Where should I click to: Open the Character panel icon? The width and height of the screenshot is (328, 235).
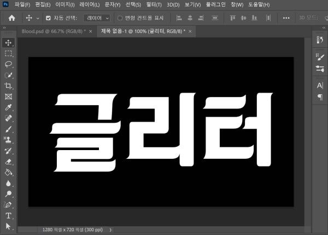tap(320, 85)
